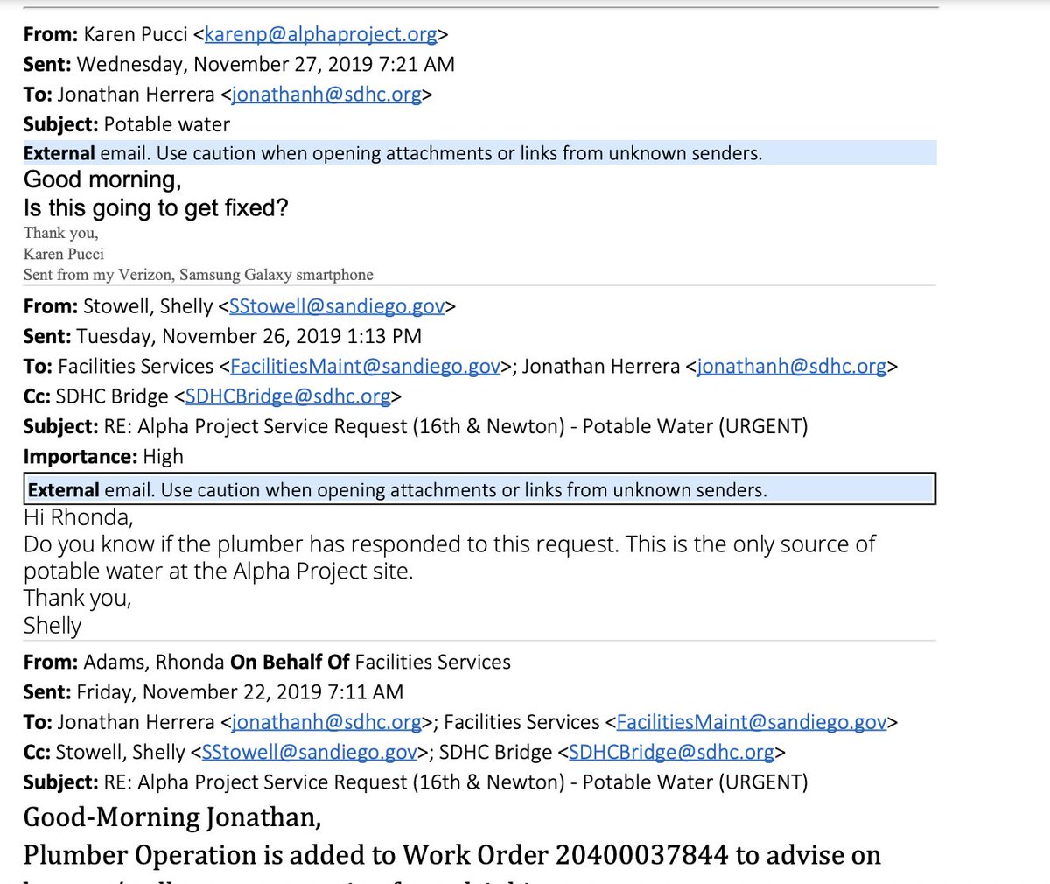Image resolution: width=1050 pixels, height=884 pixels.
Task: Click jonathanh@sdhc.org in the November 27 email
Action: point(326,95)
